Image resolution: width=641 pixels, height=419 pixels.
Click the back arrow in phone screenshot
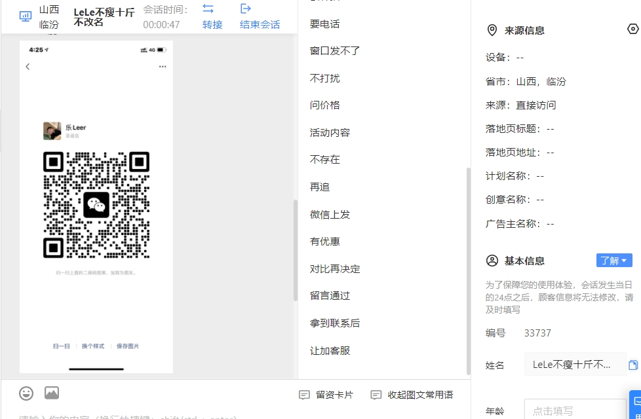[x=28, y=67]
